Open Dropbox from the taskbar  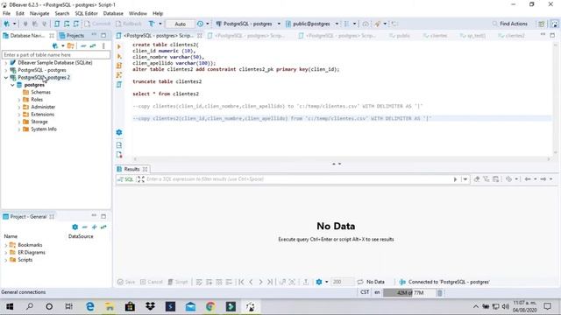(x=150, y=306)
